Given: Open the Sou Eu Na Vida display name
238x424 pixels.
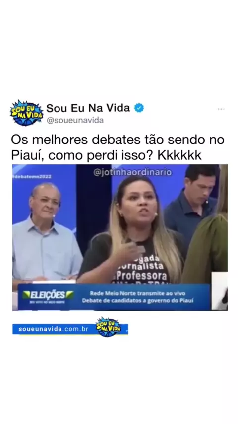Looking at the screenshot, I should point(88,108).
